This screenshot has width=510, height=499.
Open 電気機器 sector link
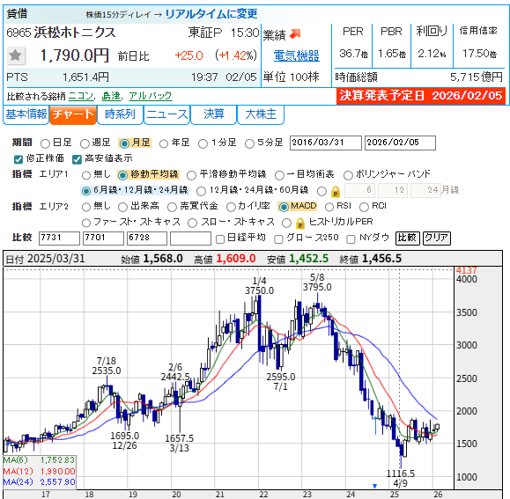[296, 55]
